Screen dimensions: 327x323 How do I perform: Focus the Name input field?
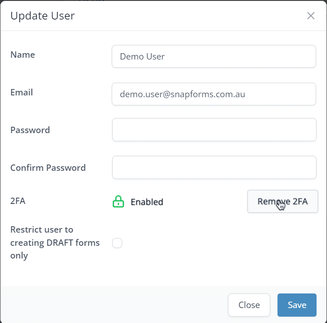pyautogui.click(x=213, y=56)
